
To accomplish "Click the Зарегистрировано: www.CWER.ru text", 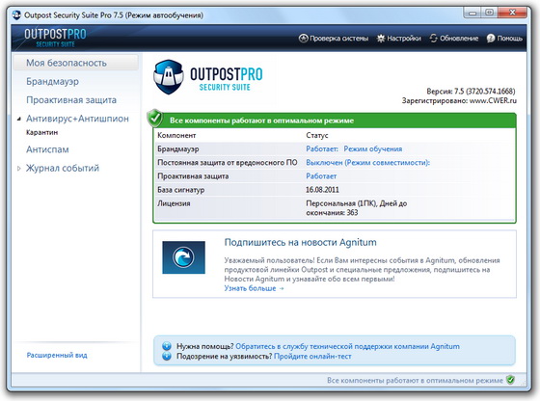I will point(459,100).
